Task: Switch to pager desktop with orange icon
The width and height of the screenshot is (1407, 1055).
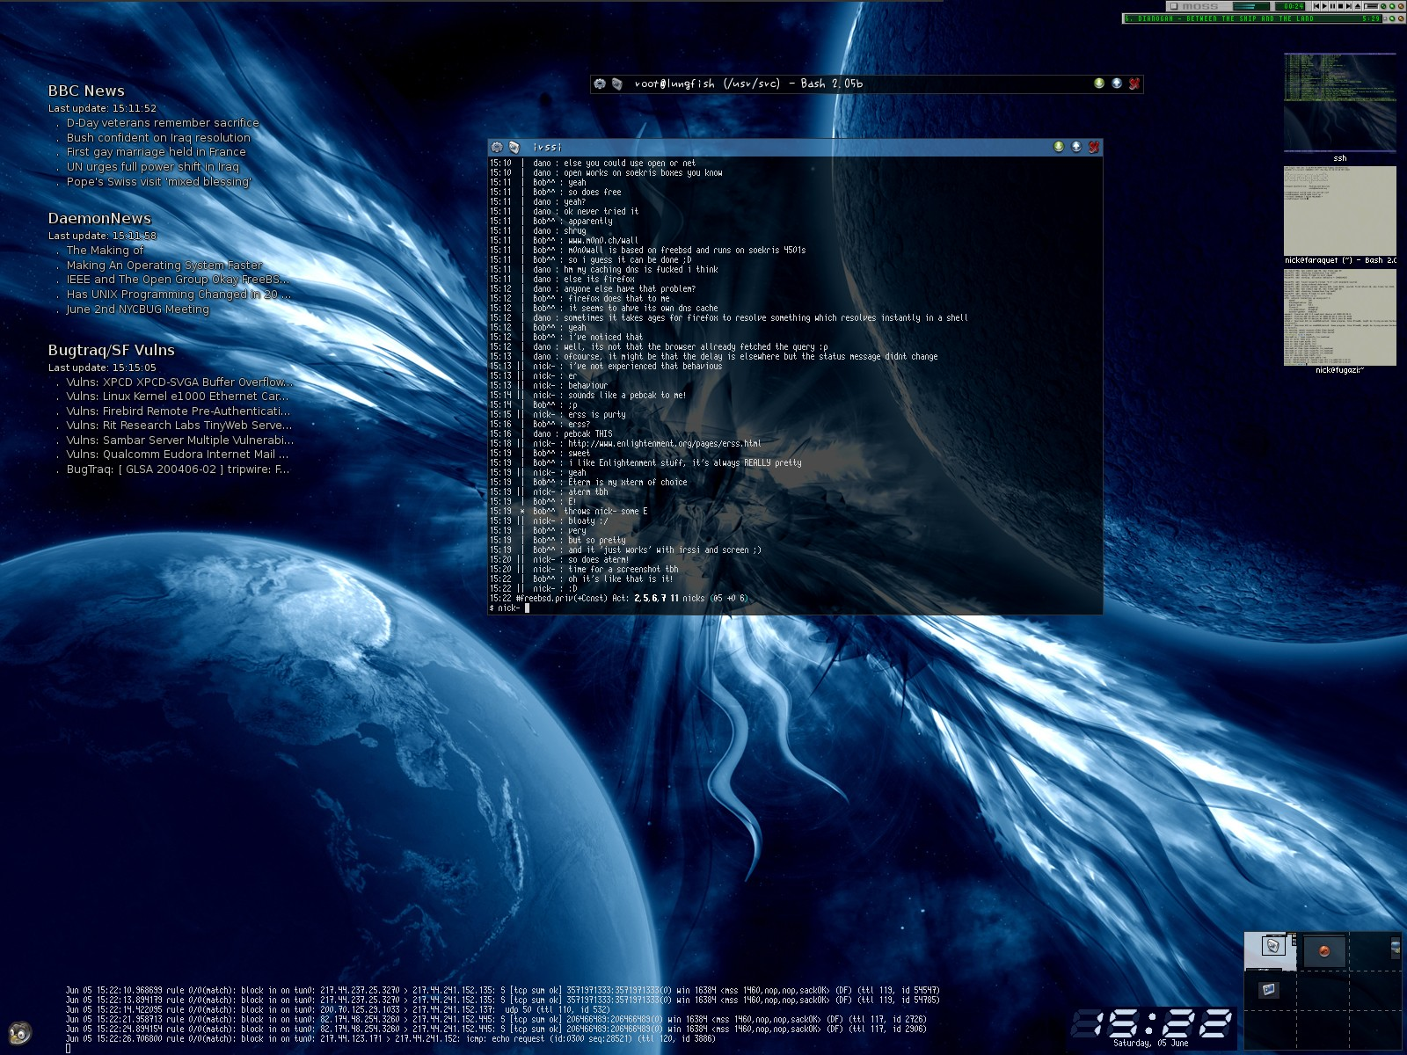Action: point(1323,951)
